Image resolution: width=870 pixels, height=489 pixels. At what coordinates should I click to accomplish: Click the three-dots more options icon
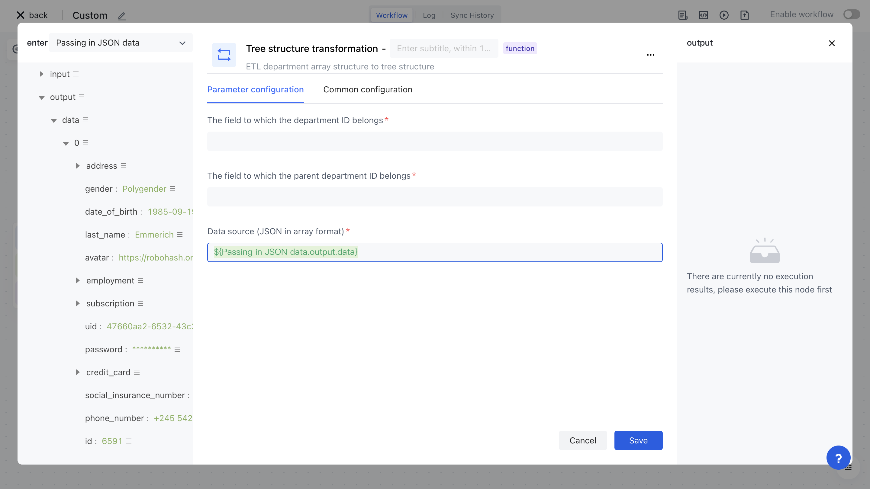[x=650, y=55]
